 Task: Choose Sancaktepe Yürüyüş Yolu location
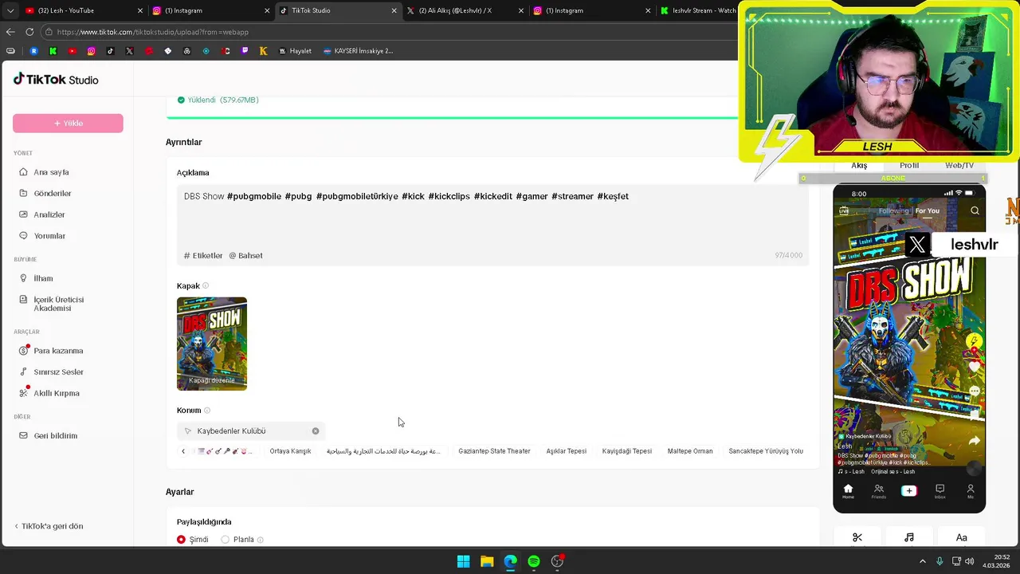tap(766, 451)
